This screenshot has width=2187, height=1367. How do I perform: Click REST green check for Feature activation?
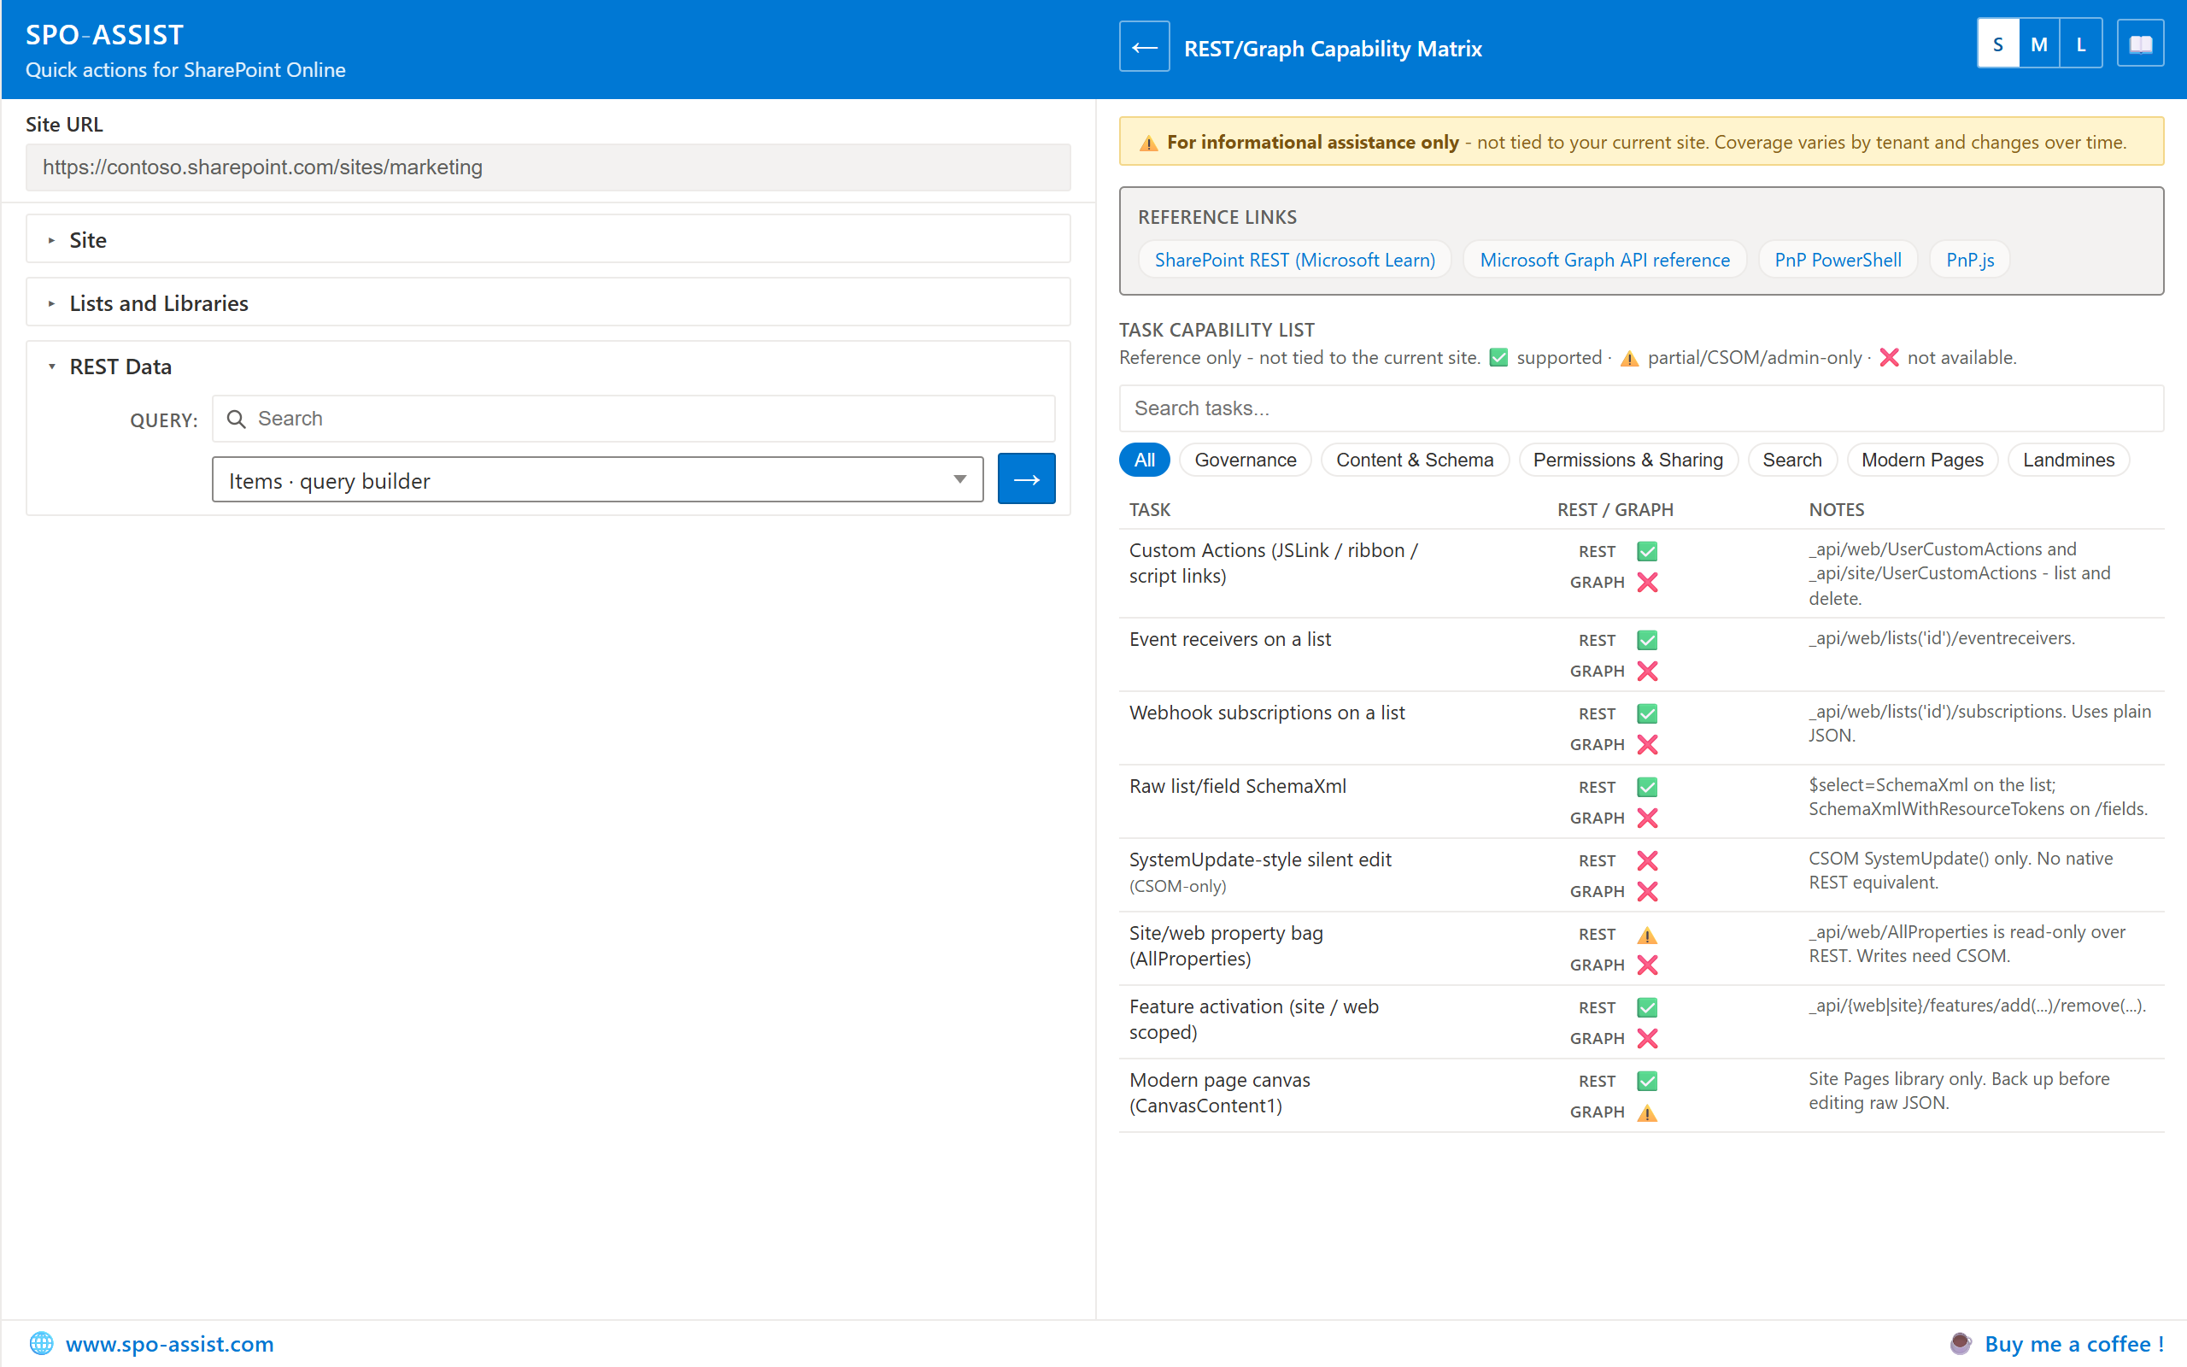[x=1646, y=1007]
